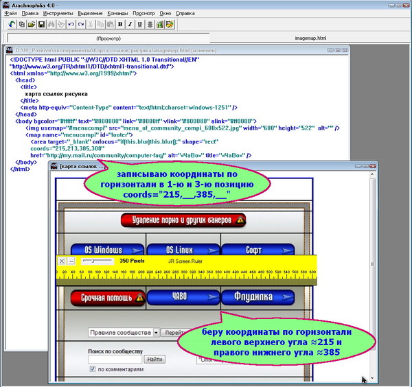Click the Флудилка button in preview
Image resolution: width=412 pixels, height=387 pixels.
[257, 298]
